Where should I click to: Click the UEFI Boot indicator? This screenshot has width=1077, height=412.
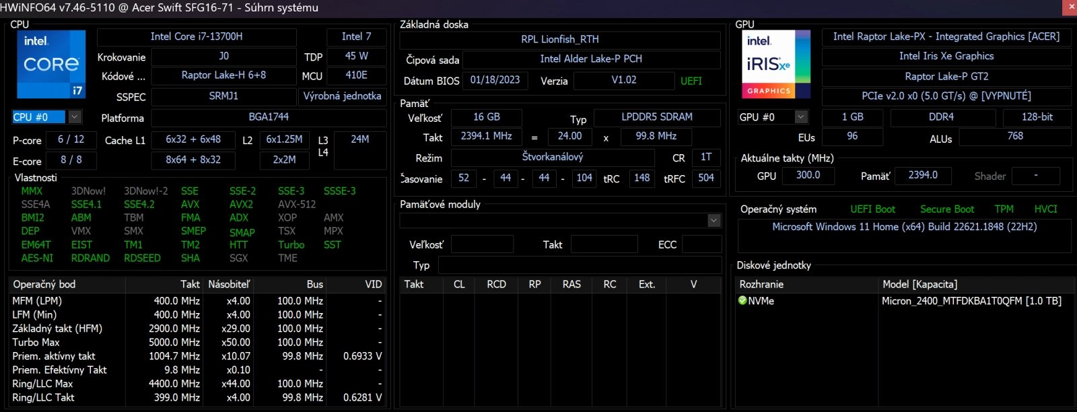point(872,209)
